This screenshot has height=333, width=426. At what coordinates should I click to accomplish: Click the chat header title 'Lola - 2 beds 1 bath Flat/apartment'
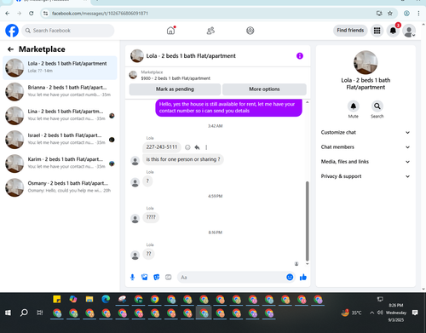pyautogui.click(x=191, y=56)
